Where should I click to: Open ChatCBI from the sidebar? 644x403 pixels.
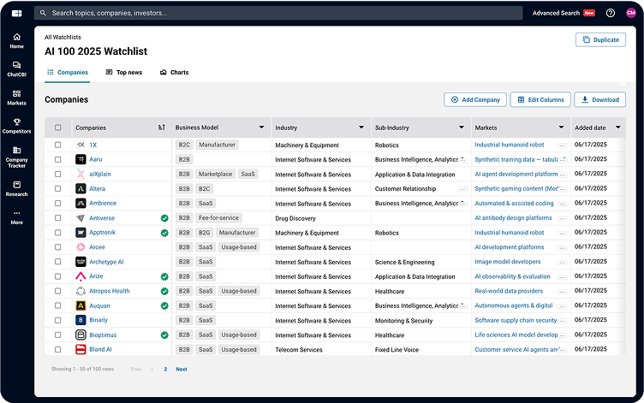(16, 68)
